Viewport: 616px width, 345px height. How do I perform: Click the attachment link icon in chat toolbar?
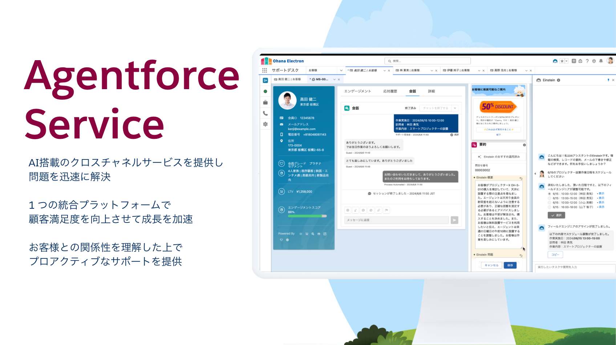coord(378,210)
